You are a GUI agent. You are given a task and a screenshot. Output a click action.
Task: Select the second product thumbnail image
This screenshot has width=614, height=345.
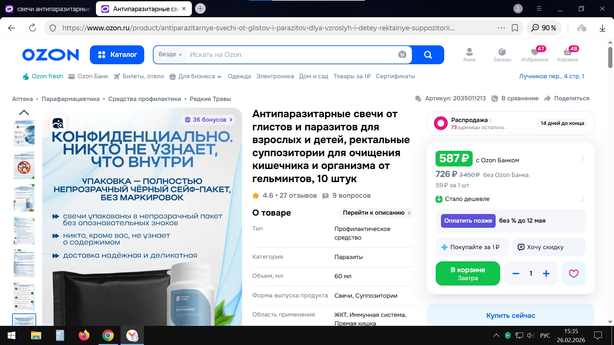tap(24, 165)
